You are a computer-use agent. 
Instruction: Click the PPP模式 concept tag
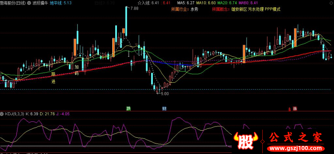point(273,9)
